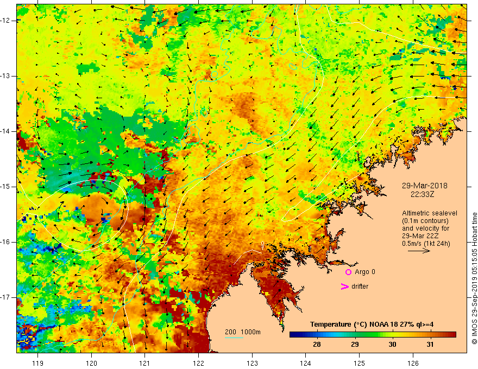Click the 125 longitude axis label

click(x=360, y=363)
